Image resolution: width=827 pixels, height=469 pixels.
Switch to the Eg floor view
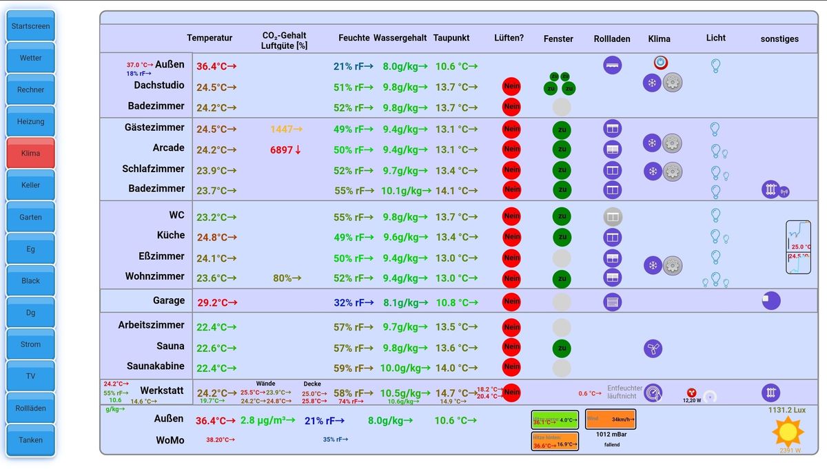pyautogui.click(x=30, y=249)
